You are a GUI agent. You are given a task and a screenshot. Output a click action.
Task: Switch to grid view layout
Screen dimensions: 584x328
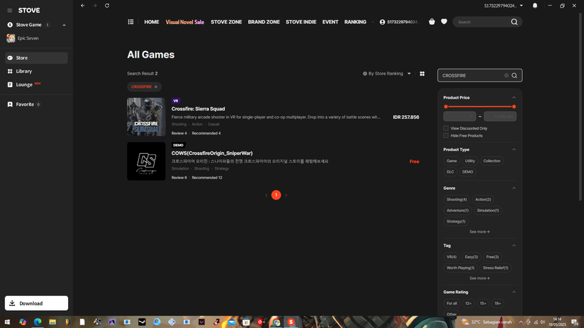pos(422,73)
